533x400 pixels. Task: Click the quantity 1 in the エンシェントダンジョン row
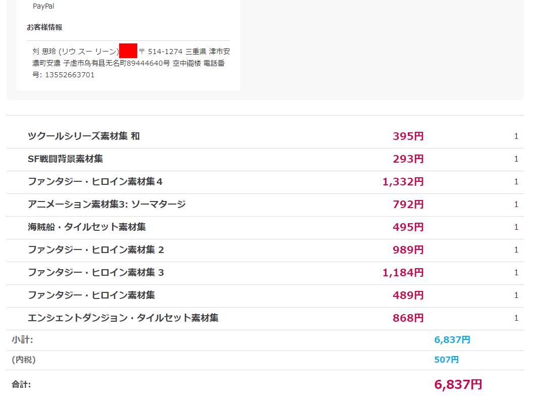pos(516,318)
